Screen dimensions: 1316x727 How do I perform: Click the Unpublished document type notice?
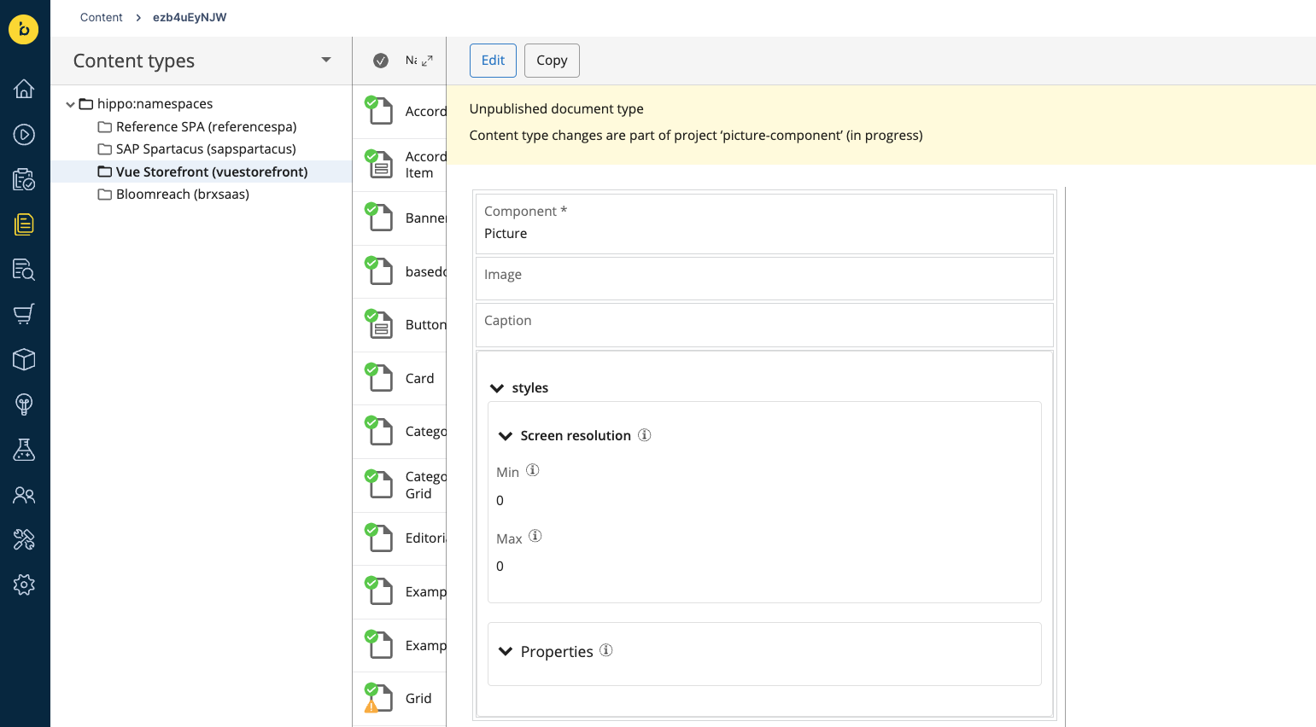click(557, 108)
